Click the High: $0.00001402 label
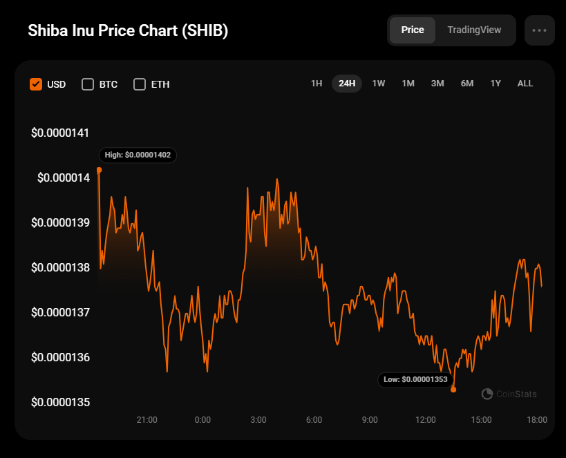The height and width of the screenshot is (458, 566). click(138, 155)
